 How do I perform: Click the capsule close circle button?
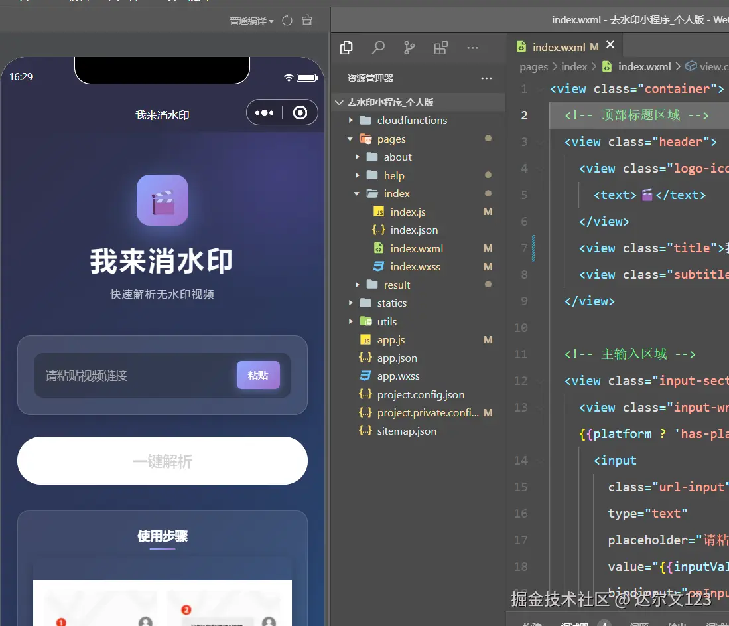[300, 113]
